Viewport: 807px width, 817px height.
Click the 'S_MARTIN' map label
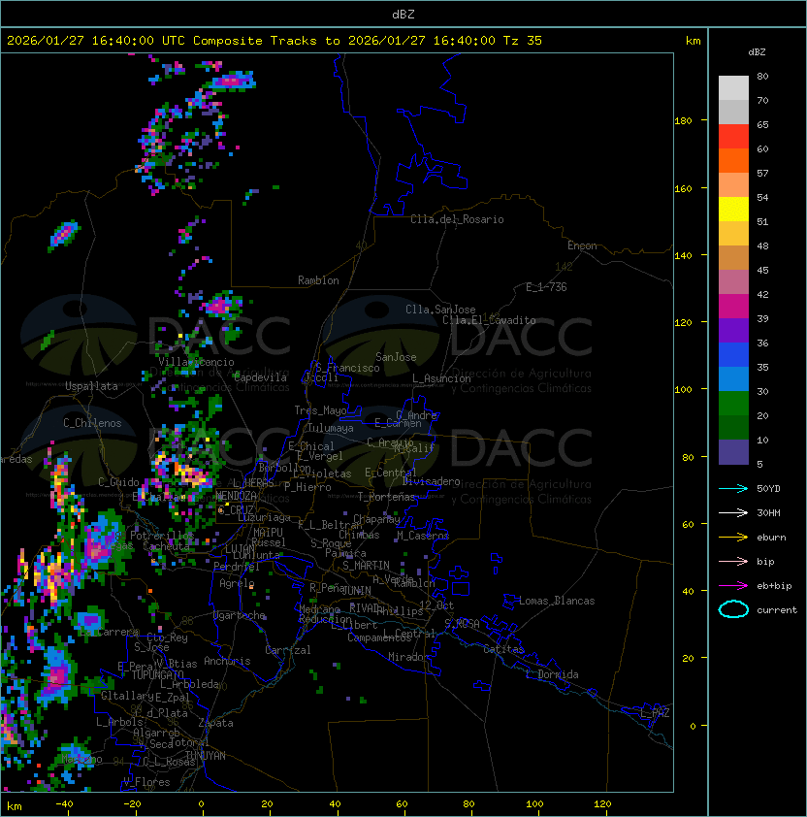(366, 565)
